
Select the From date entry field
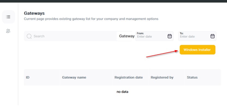coord(154,36)
